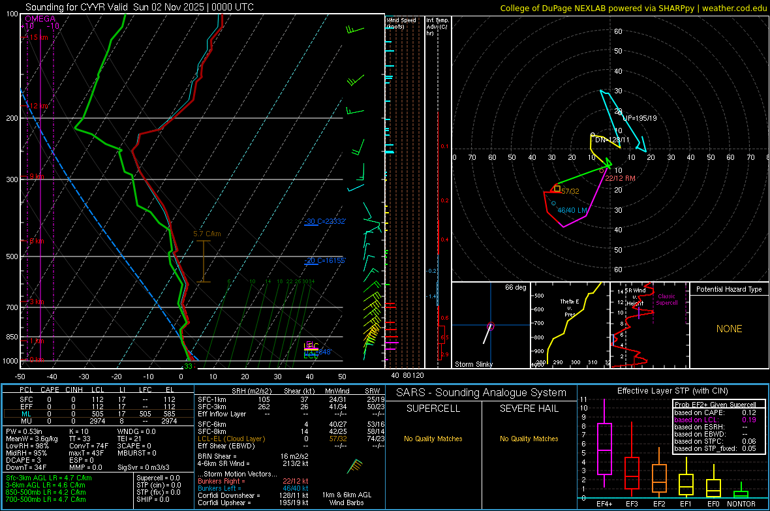This screenshot has width=770, height=511.
Task: Click the "DN=128/11" hodograph label
Action: 612,140
